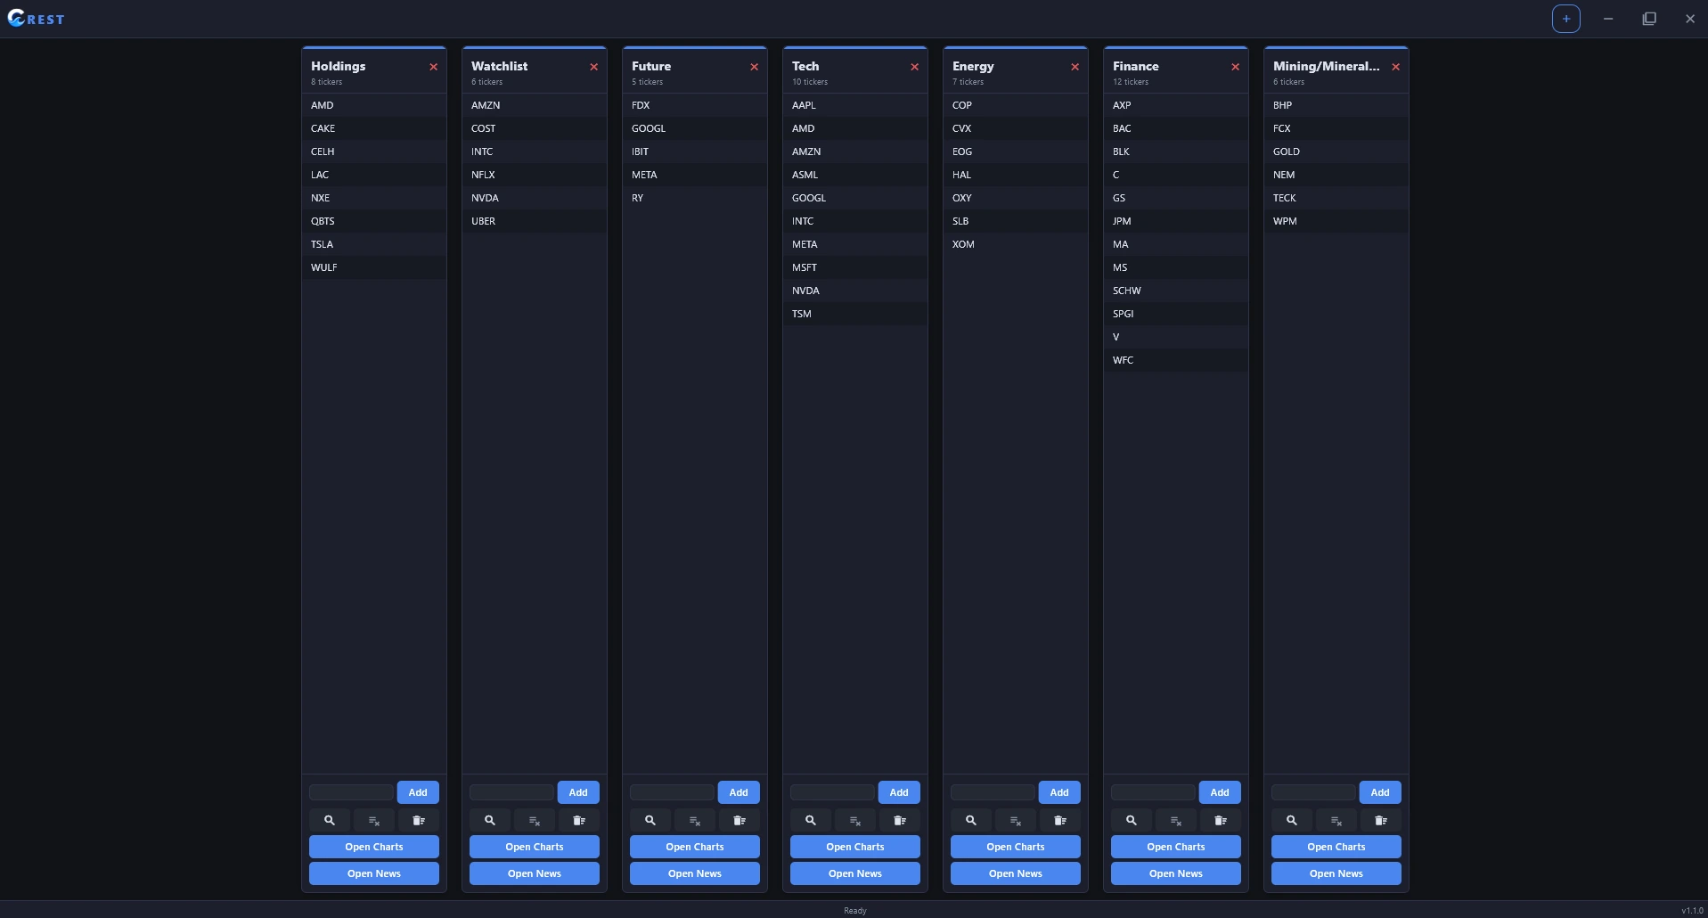Image resolution: width=1708 pixels, height=918 pixels.
Task: Select WPM ticker in Mining/Minerals list
Action: click(x=1336, y=221)
